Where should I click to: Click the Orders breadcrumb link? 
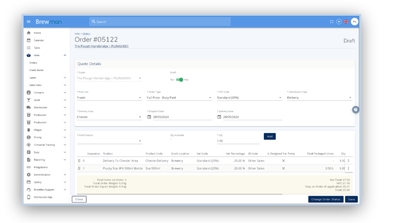point(86,33)
